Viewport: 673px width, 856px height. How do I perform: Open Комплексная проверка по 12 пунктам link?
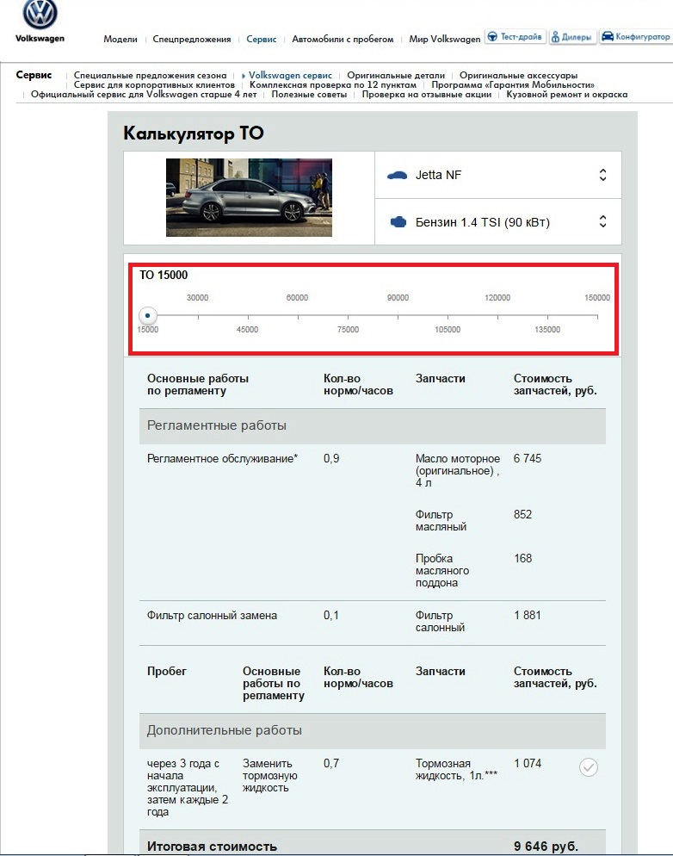[333, 84]
